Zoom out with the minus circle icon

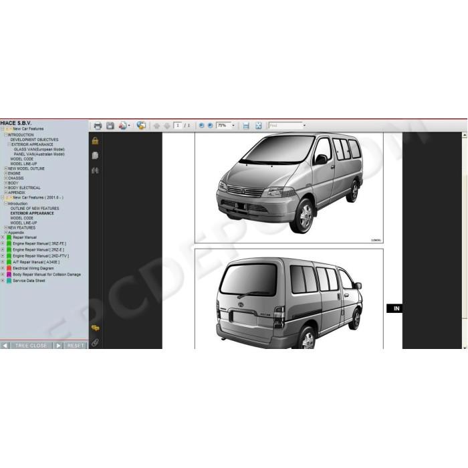tap(201, 126)
